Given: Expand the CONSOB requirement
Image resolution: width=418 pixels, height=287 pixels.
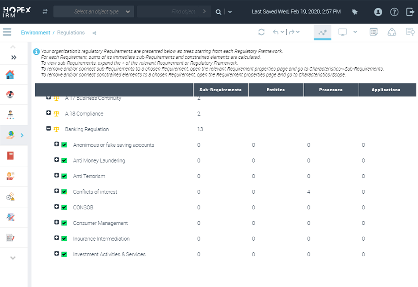Looking at the screenshot, I should (x=57, y=207).
